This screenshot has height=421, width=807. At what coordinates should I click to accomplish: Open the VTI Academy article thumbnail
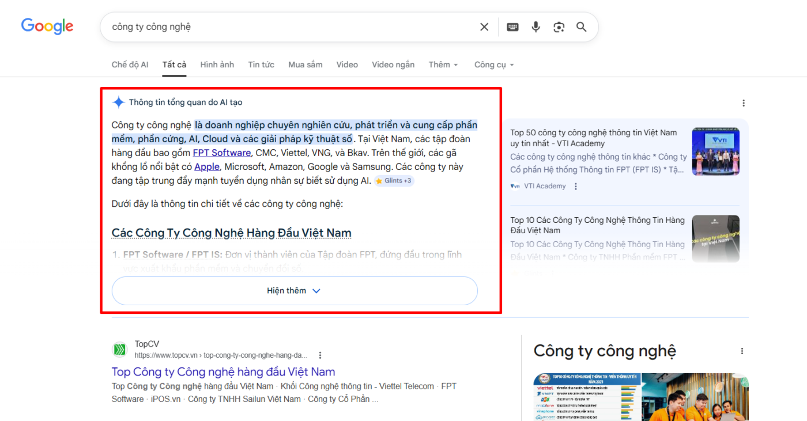click(x=715, y=151)
